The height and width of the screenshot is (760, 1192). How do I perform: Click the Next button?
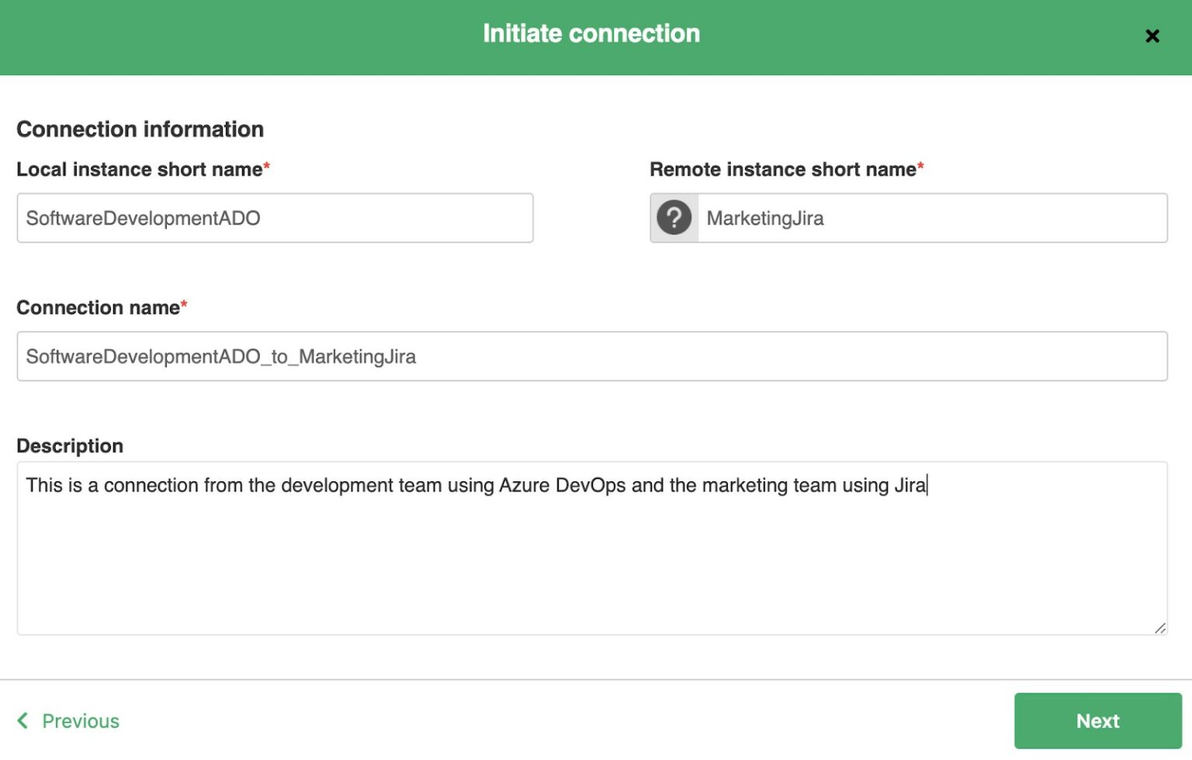click(x=1097, y=721)
